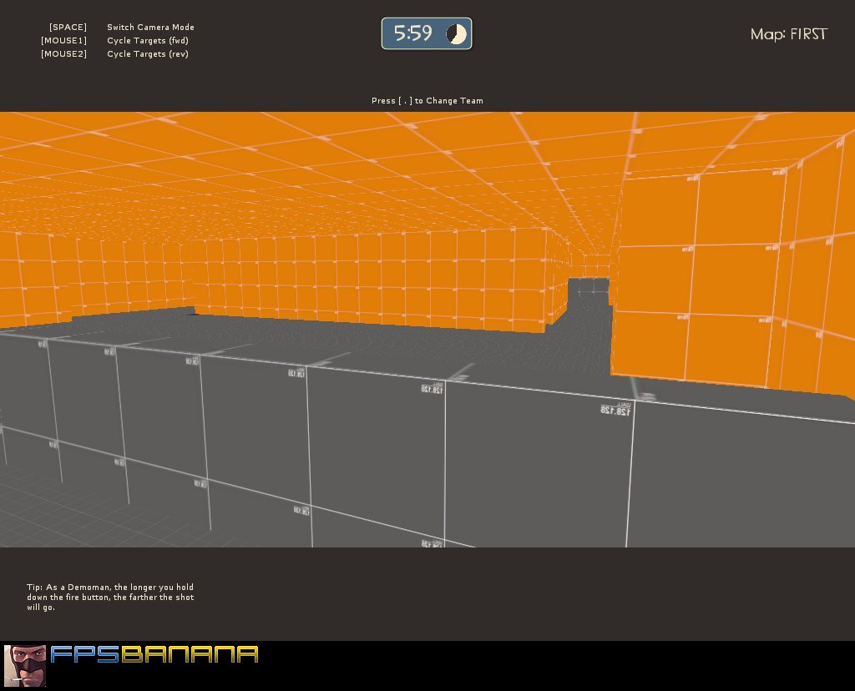Click the Spy portrait icon

point(24,665)
